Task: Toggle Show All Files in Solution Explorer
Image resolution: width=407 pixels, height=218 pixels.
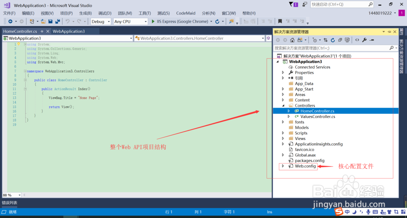Action: point(347,40)
